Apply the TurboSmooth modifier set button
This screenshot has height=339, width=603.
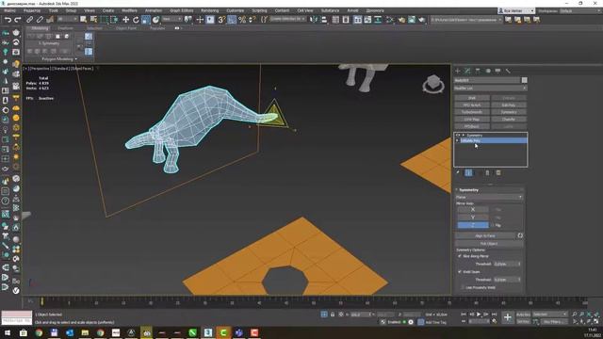(472, 112)
